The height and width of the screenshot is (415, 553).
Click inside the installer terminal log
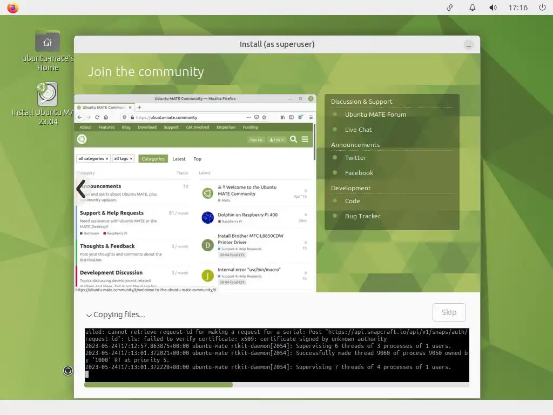coord(277,355)
